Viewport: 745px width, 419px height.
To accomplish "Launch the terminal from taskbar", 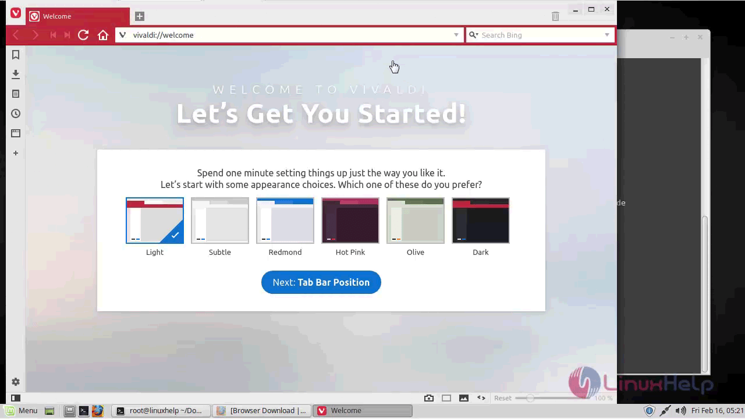I will coord(84,411).
